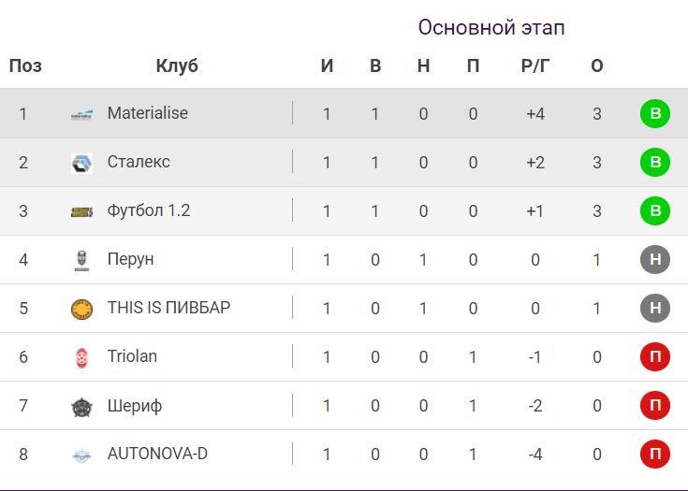Select the Основной этап stage heading

point(491,28)
